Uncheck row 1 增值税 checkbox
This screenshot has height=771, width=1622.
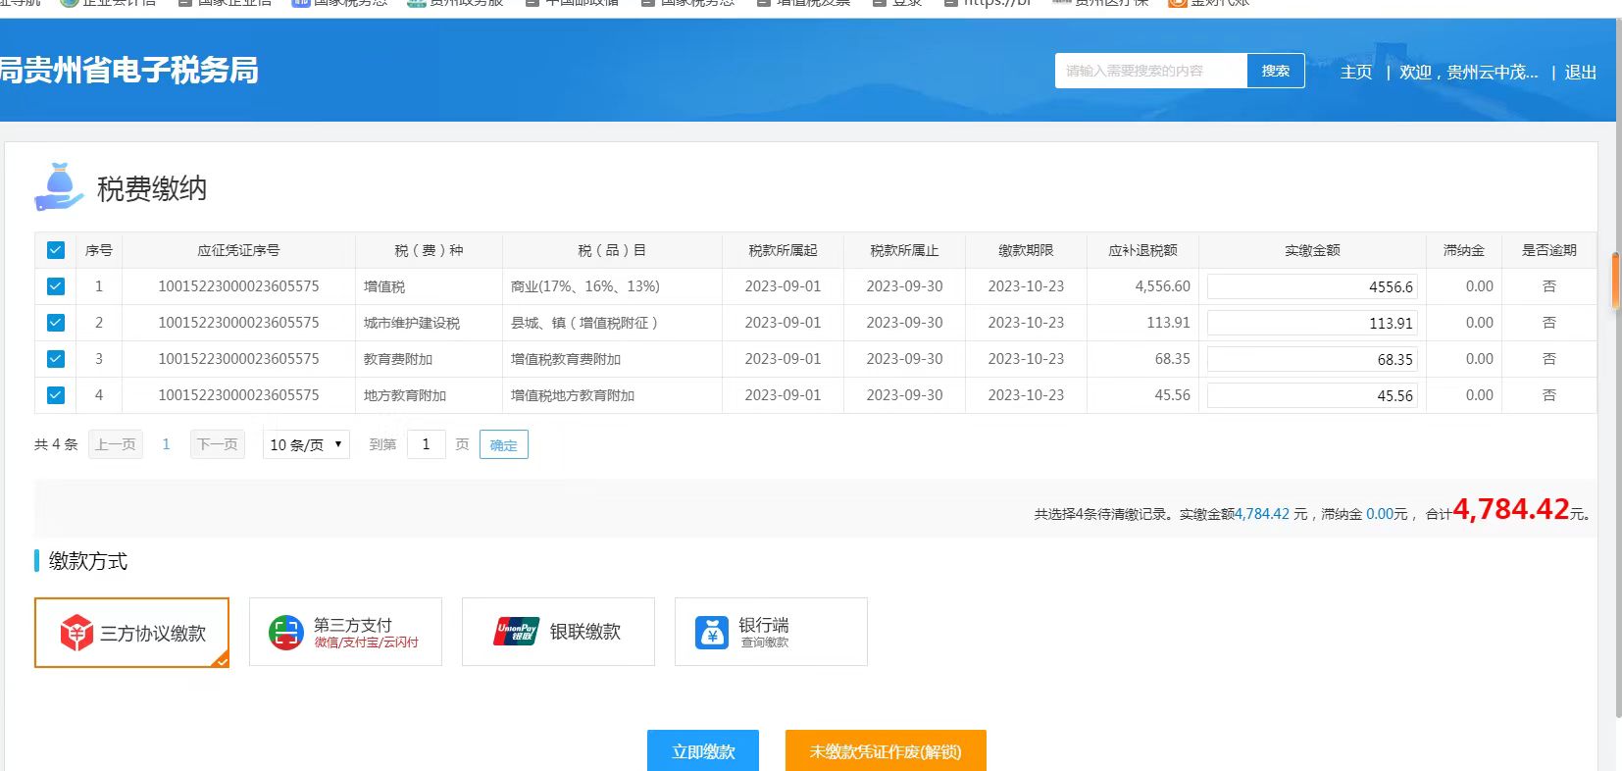click(56, 286)
